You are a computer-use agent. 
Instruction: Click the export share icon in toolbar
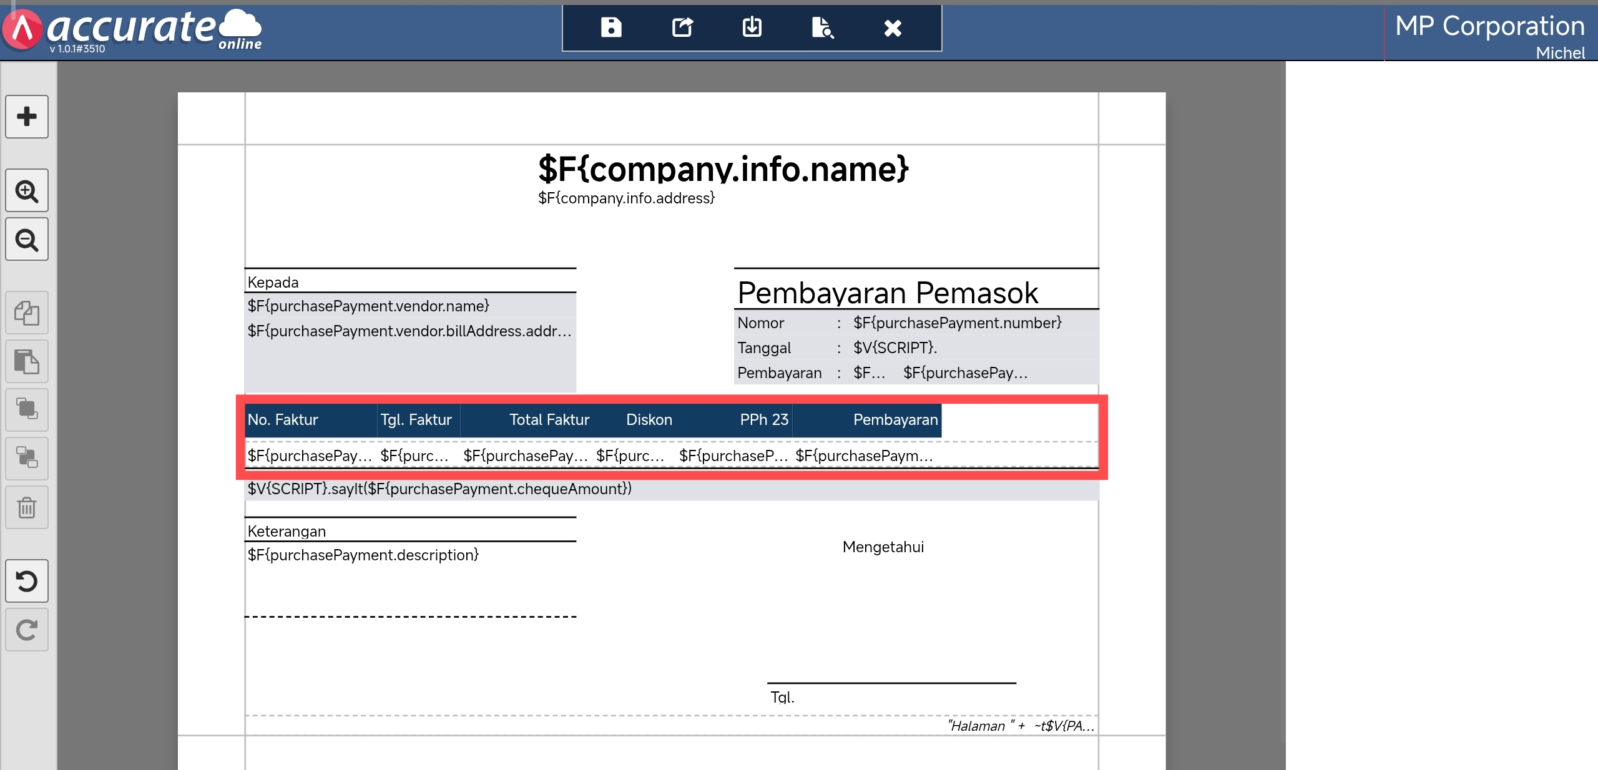[682, 27]
